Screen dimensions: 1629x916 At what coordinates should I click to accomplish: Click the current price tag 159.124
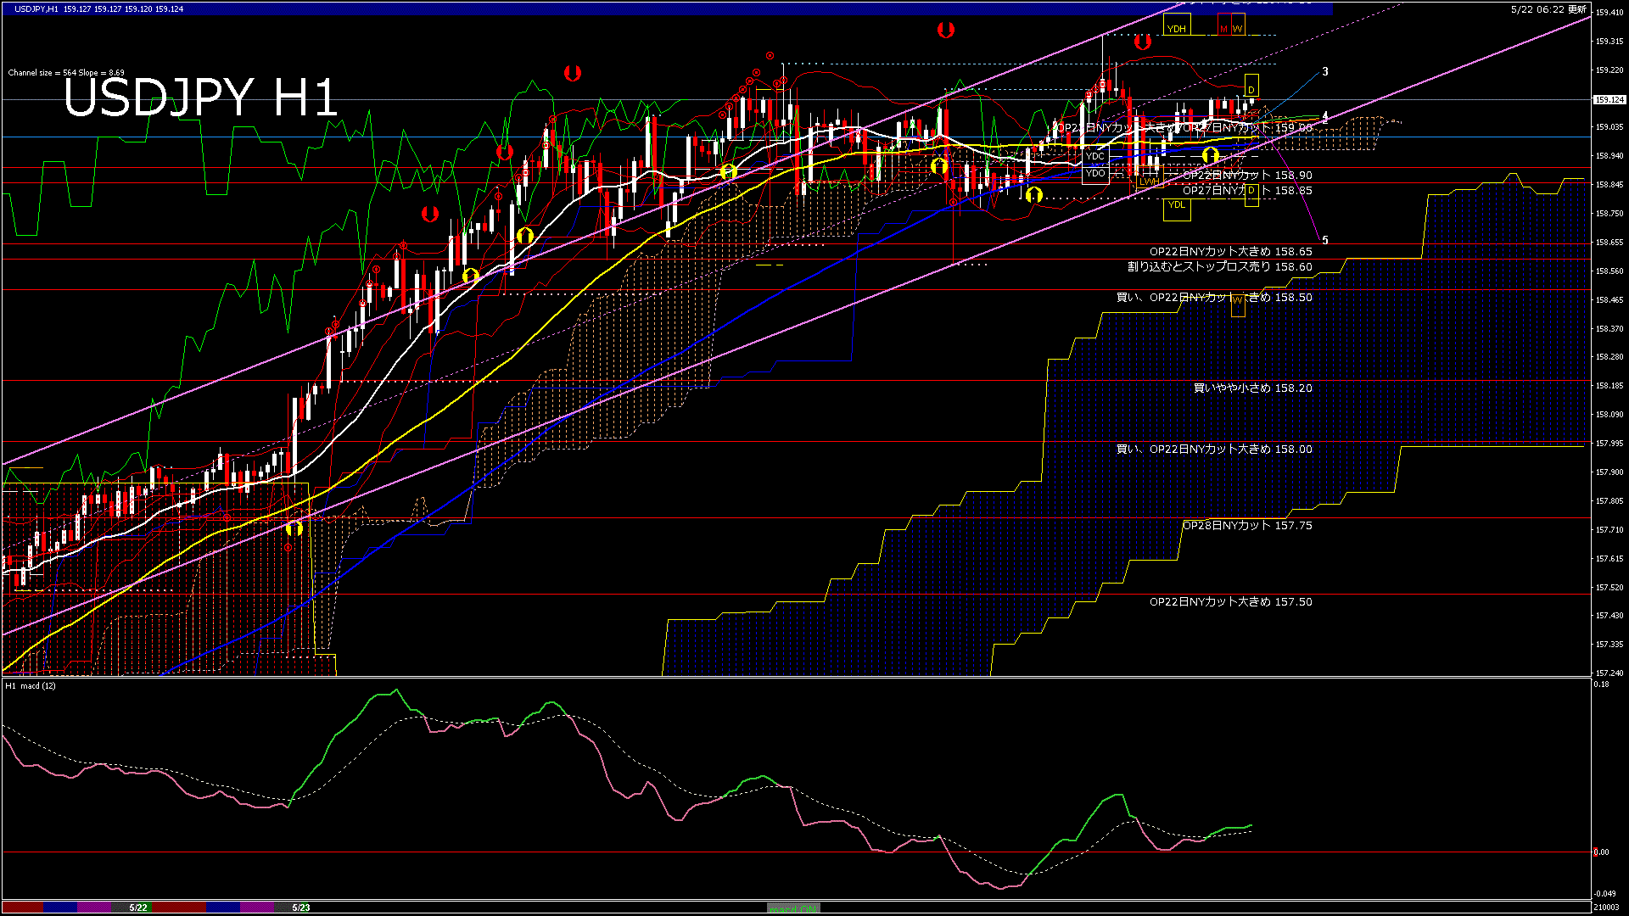(x=1609, y=100)
